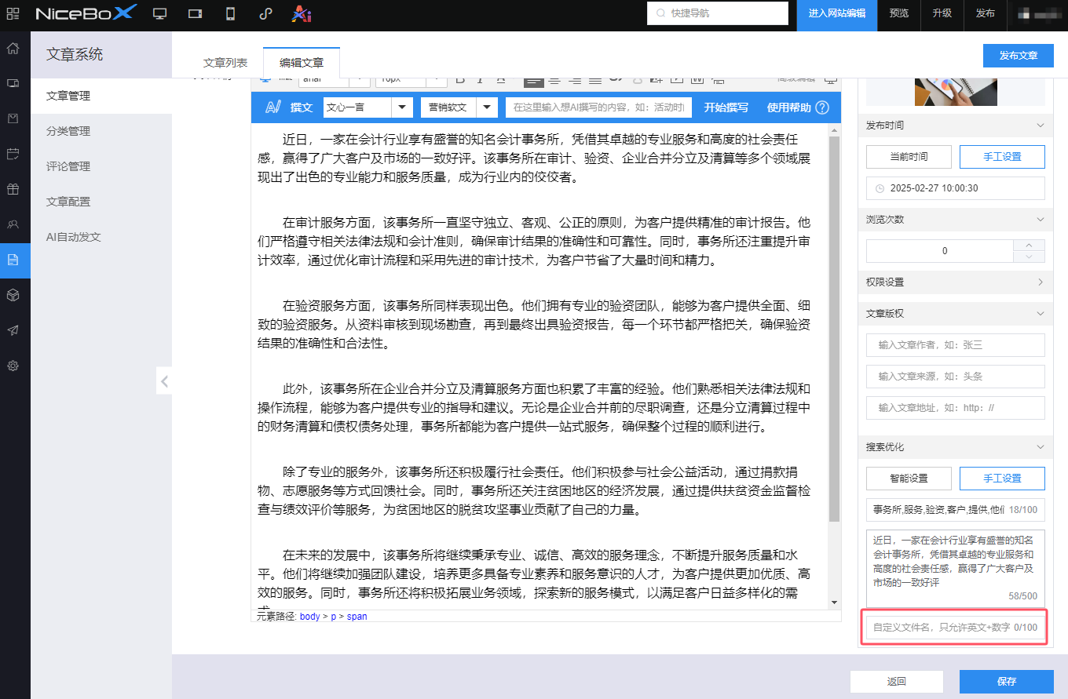The width and height of the screenshot is (1068, 699).
Task: Select 当前时间 for publish time
Action: click(909, 157)
